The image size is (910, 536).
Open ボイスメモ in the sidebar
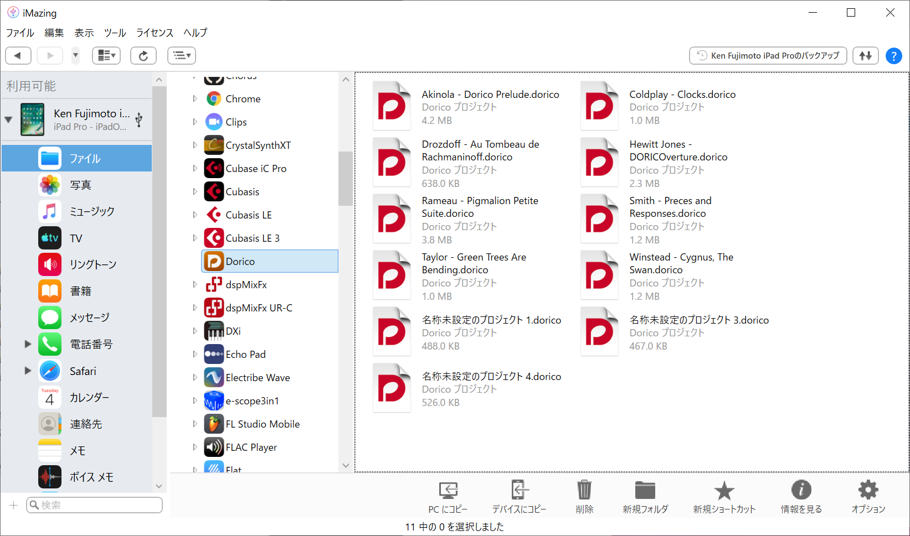click(76, 477)
